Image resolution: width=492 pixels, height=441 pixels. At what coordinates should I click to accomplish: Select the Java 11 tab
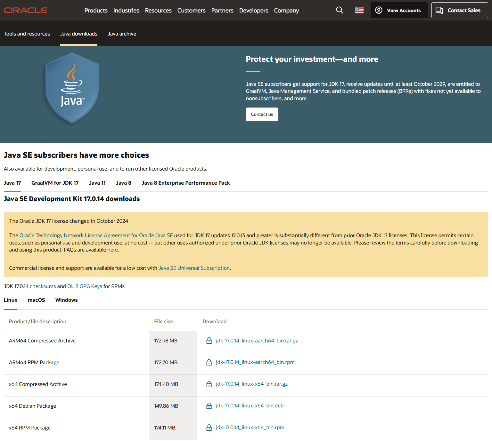97,183
